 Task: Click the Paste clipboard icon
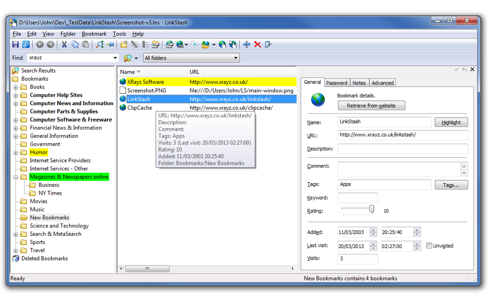pyautogui.click(x=86, y=45)
